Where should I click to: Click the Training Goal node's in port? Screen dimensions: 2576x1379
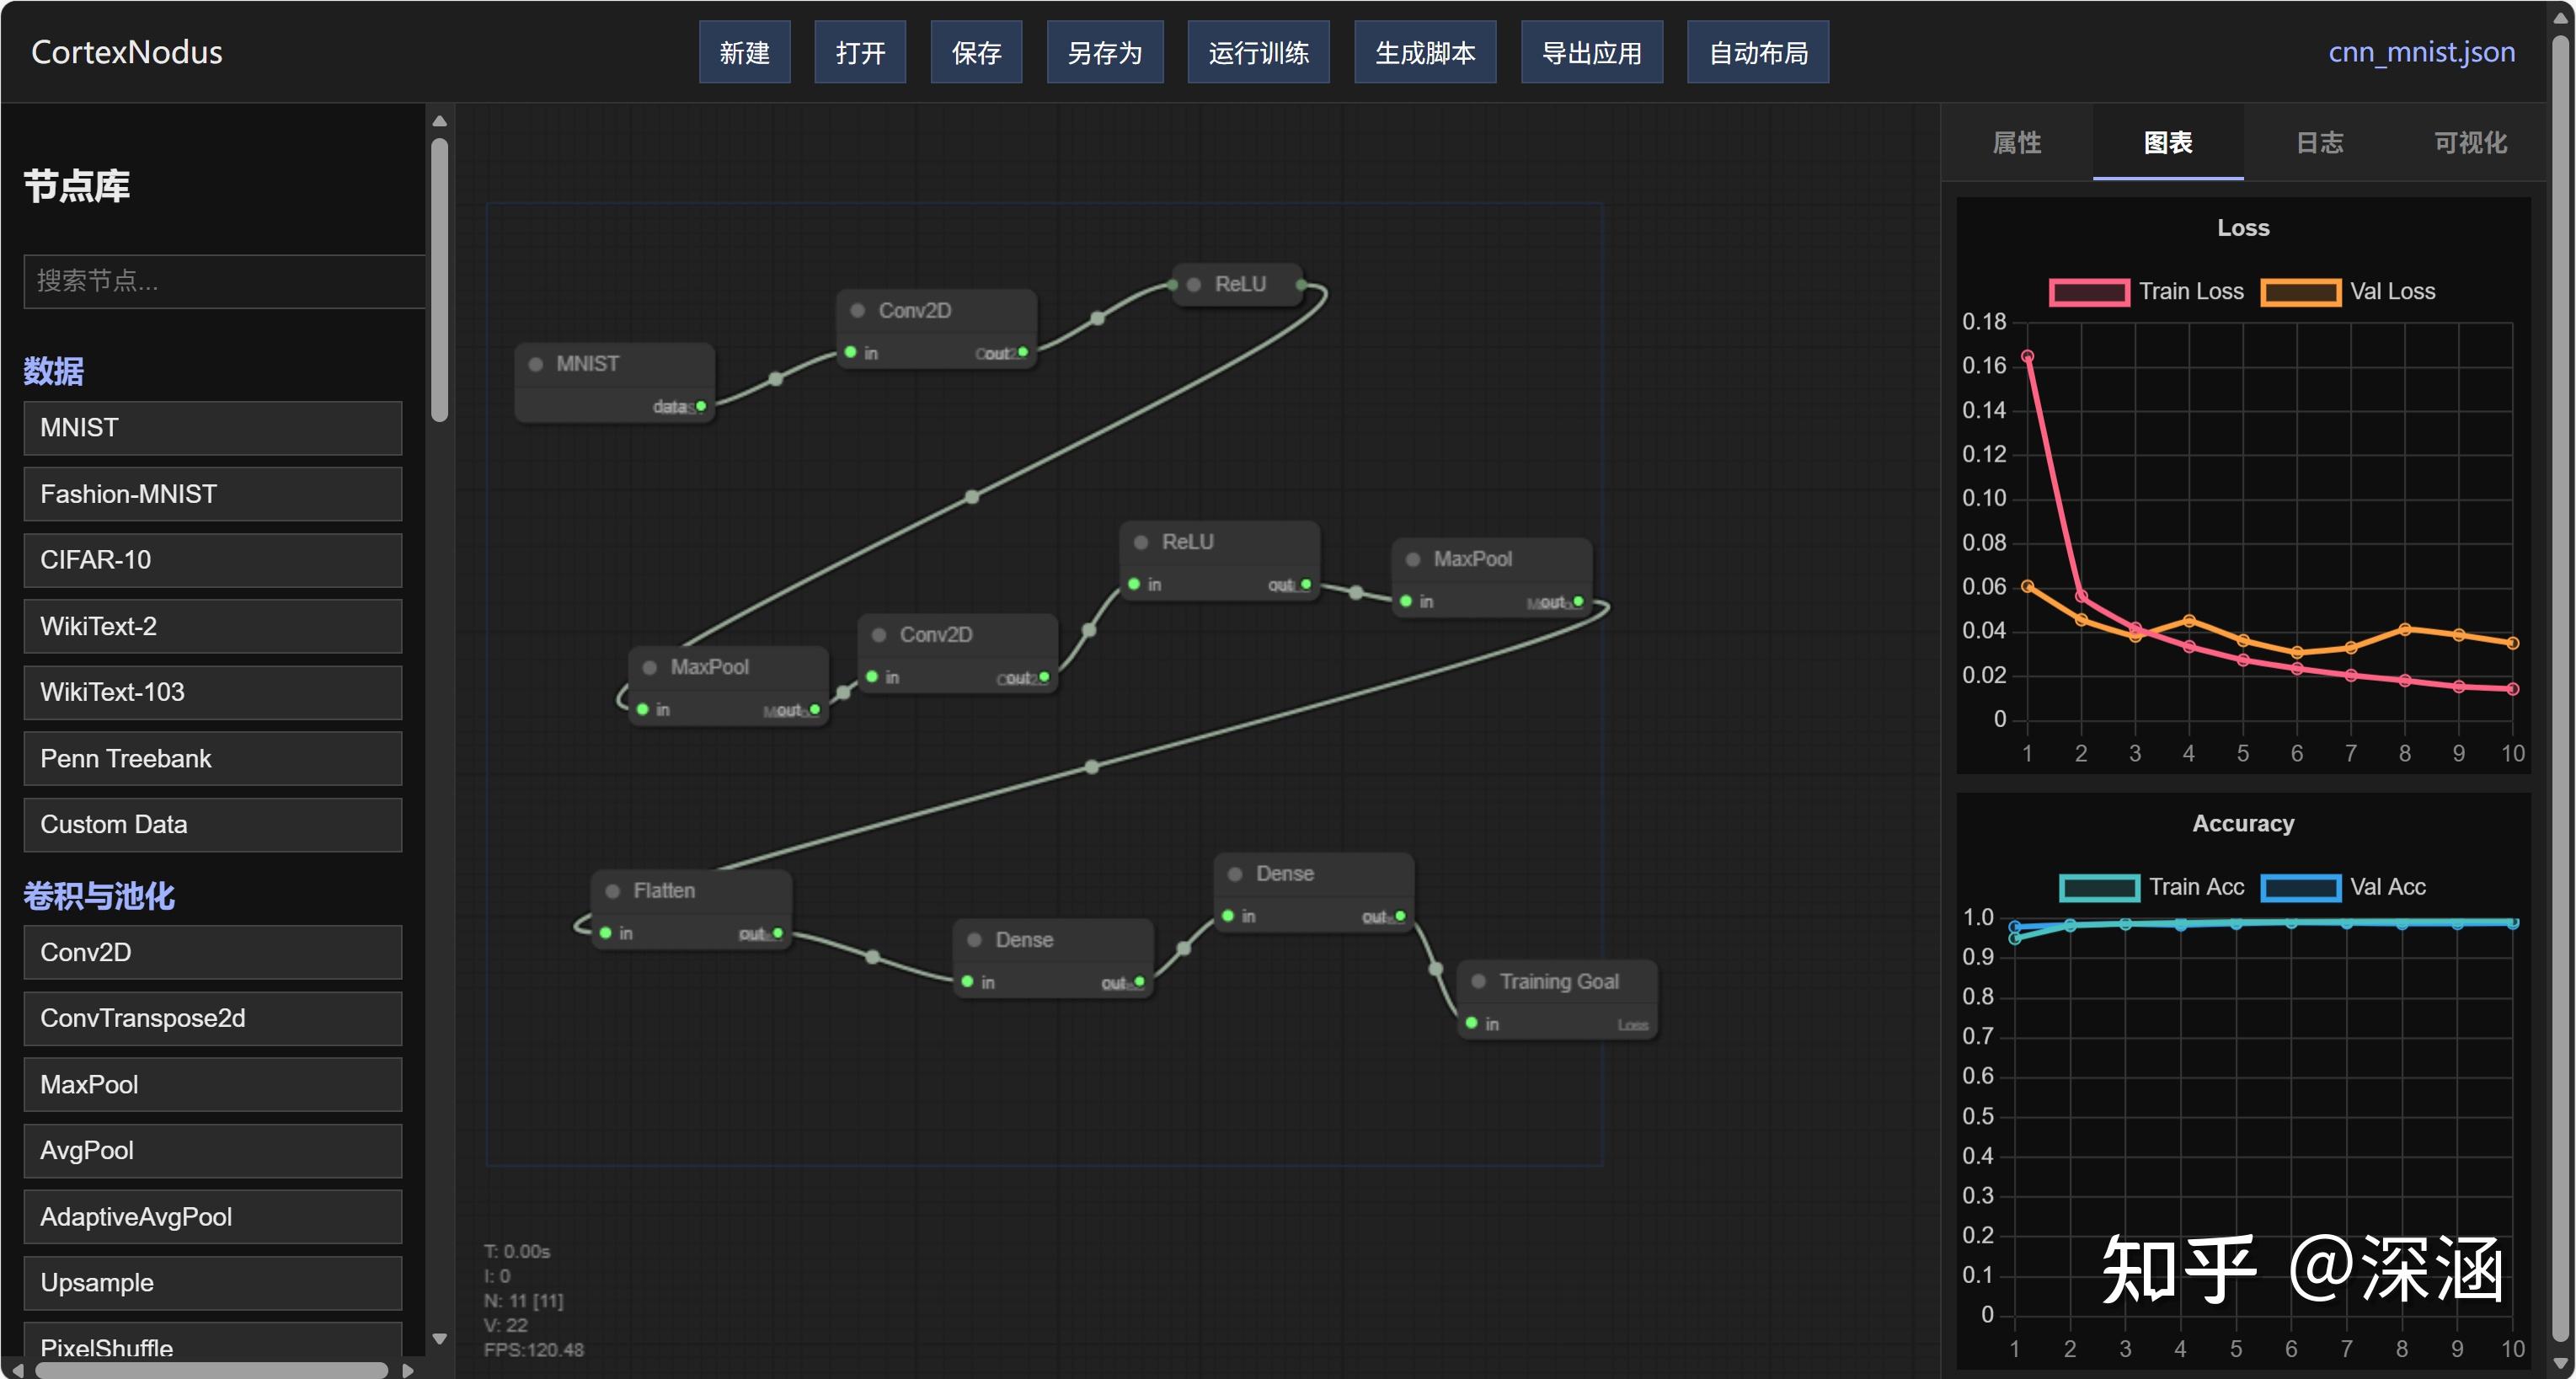tap(1472, 1023)
